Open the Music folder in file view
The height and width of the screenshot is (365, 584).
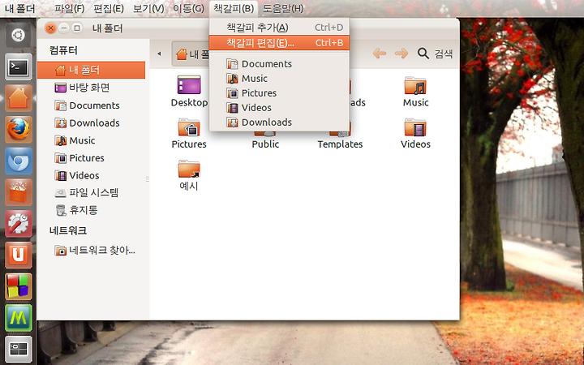[415, 91]
